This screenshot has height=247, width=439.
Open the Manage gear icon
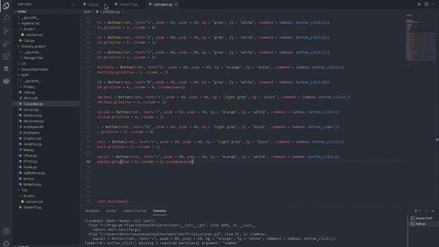pyautogui.click(x=6, y=244)
